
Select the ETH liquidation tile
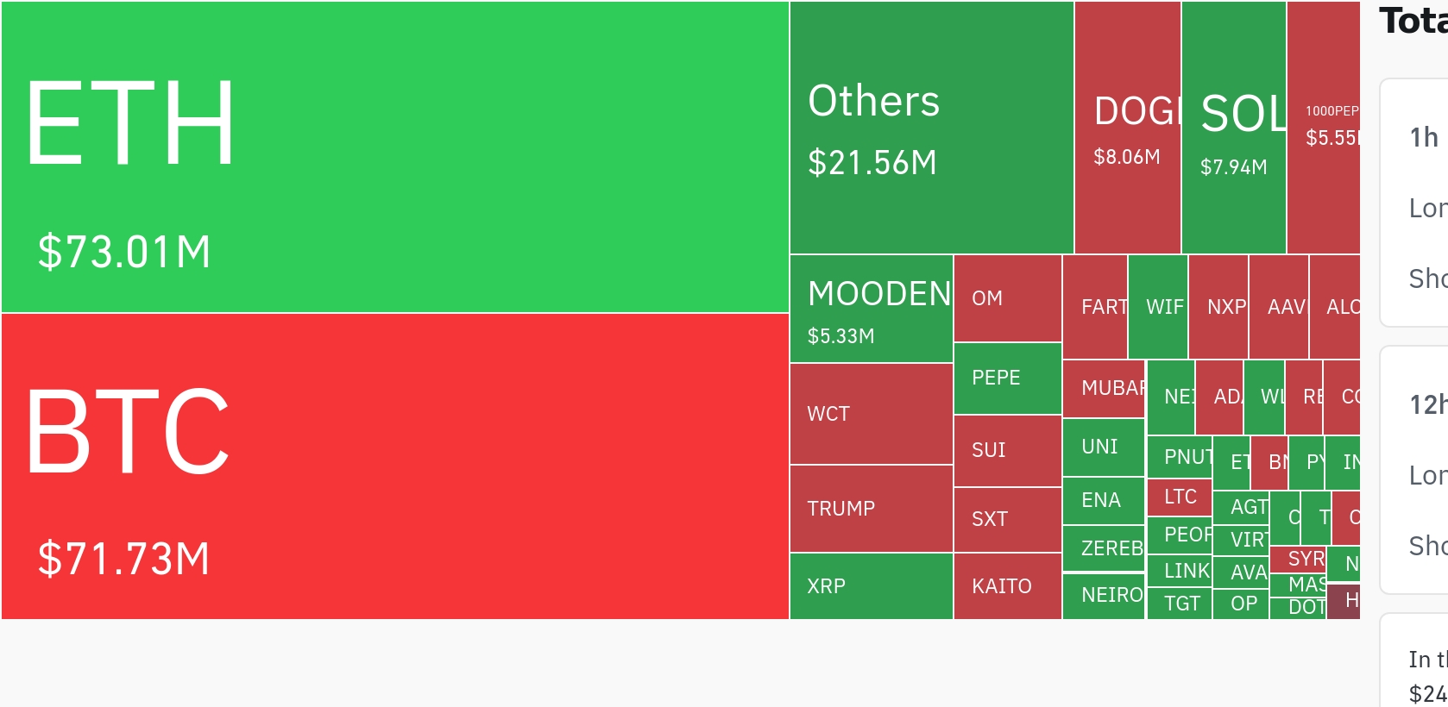(395, 157)
